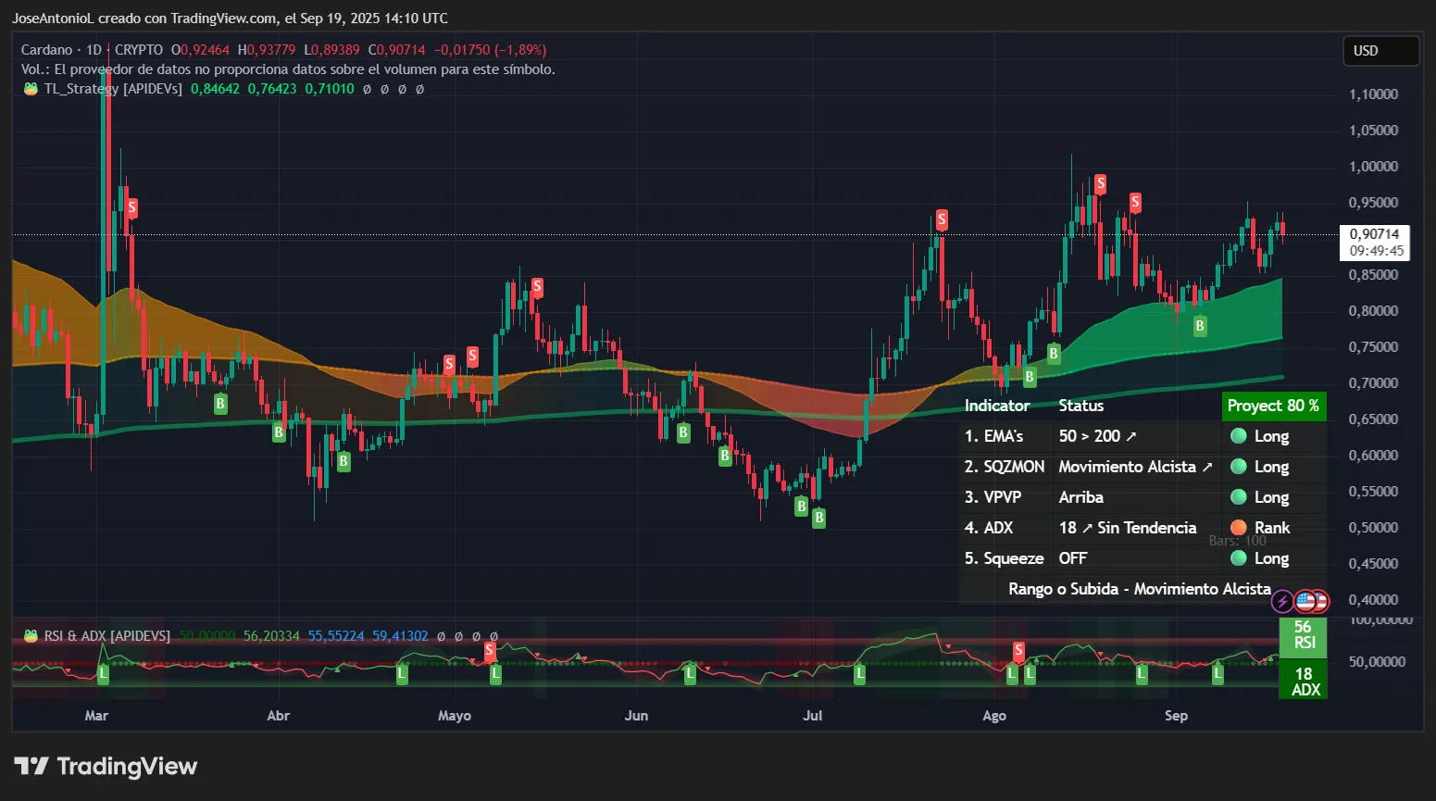Click the Cardano symbol name
Viewport: 1436px width, 801px height.
point(46,50)
